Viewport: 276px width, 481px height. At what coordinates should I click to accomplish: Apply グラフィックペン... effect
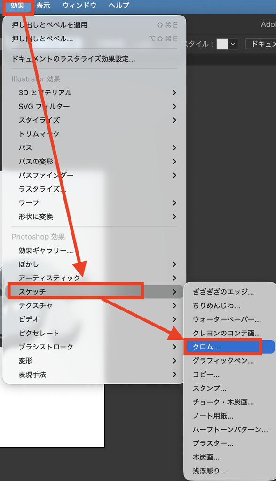click(x=230, y=361)
